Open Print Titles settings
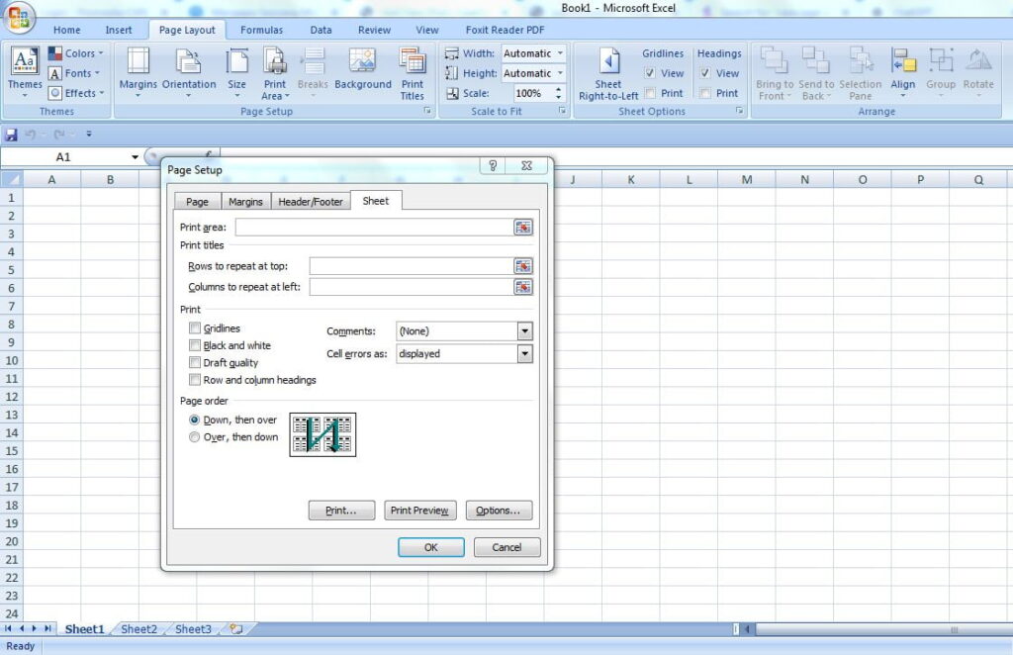This screenshot has height=655, width=1013. point(413,73)
